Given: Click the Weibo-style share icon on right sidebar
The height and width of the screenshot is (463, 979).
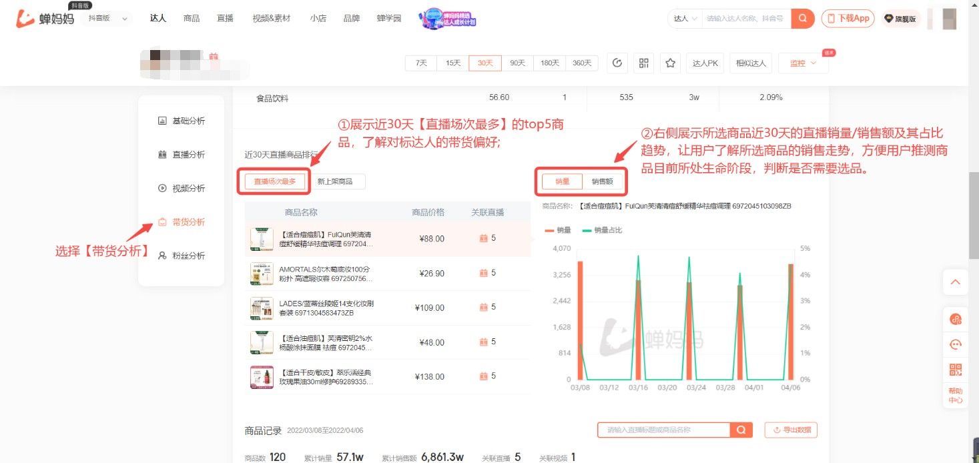Looking at the screenshot, I should coord(955,320).
